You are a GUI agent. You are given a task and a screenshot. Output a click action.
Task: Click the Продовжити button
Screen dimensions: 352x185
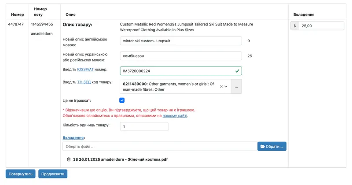[x=53, y=174]
